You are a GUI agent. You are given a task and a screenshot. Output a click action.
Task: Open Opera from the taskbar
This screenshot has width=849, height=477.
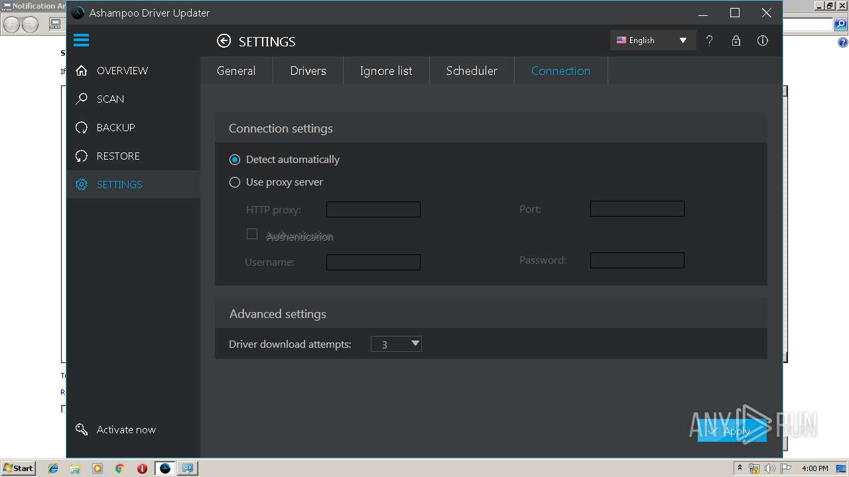point(142,468)
